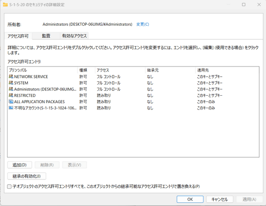Toggle the 子オブジェクトのアクセス許可エントリ replace checkbox
Image resolution: width=266 pixels, height=206 pixels.
click(9, 187)
